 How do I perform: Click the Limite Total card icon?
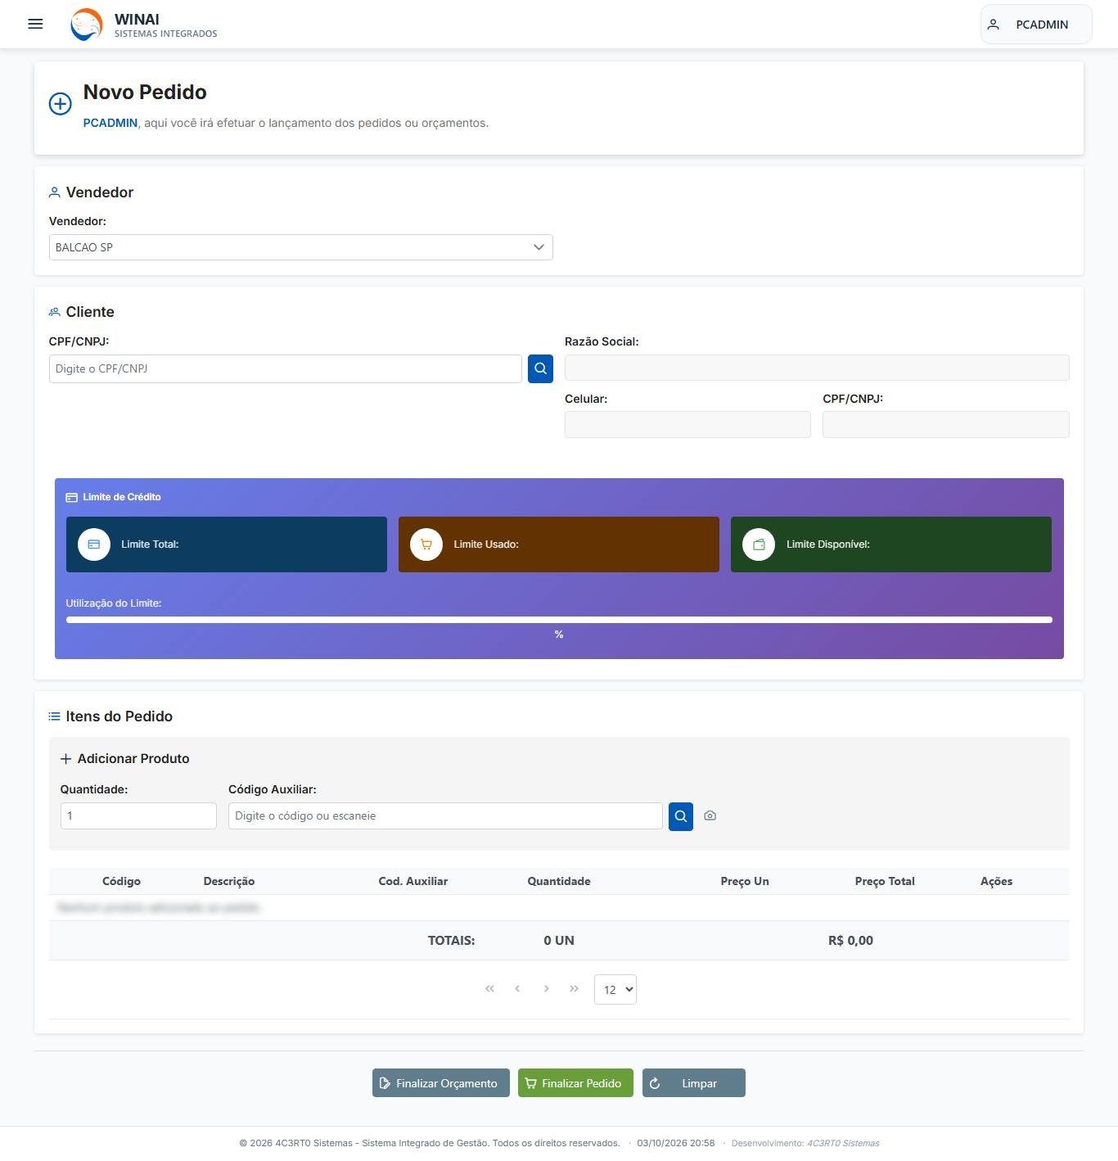pos(94,544)
